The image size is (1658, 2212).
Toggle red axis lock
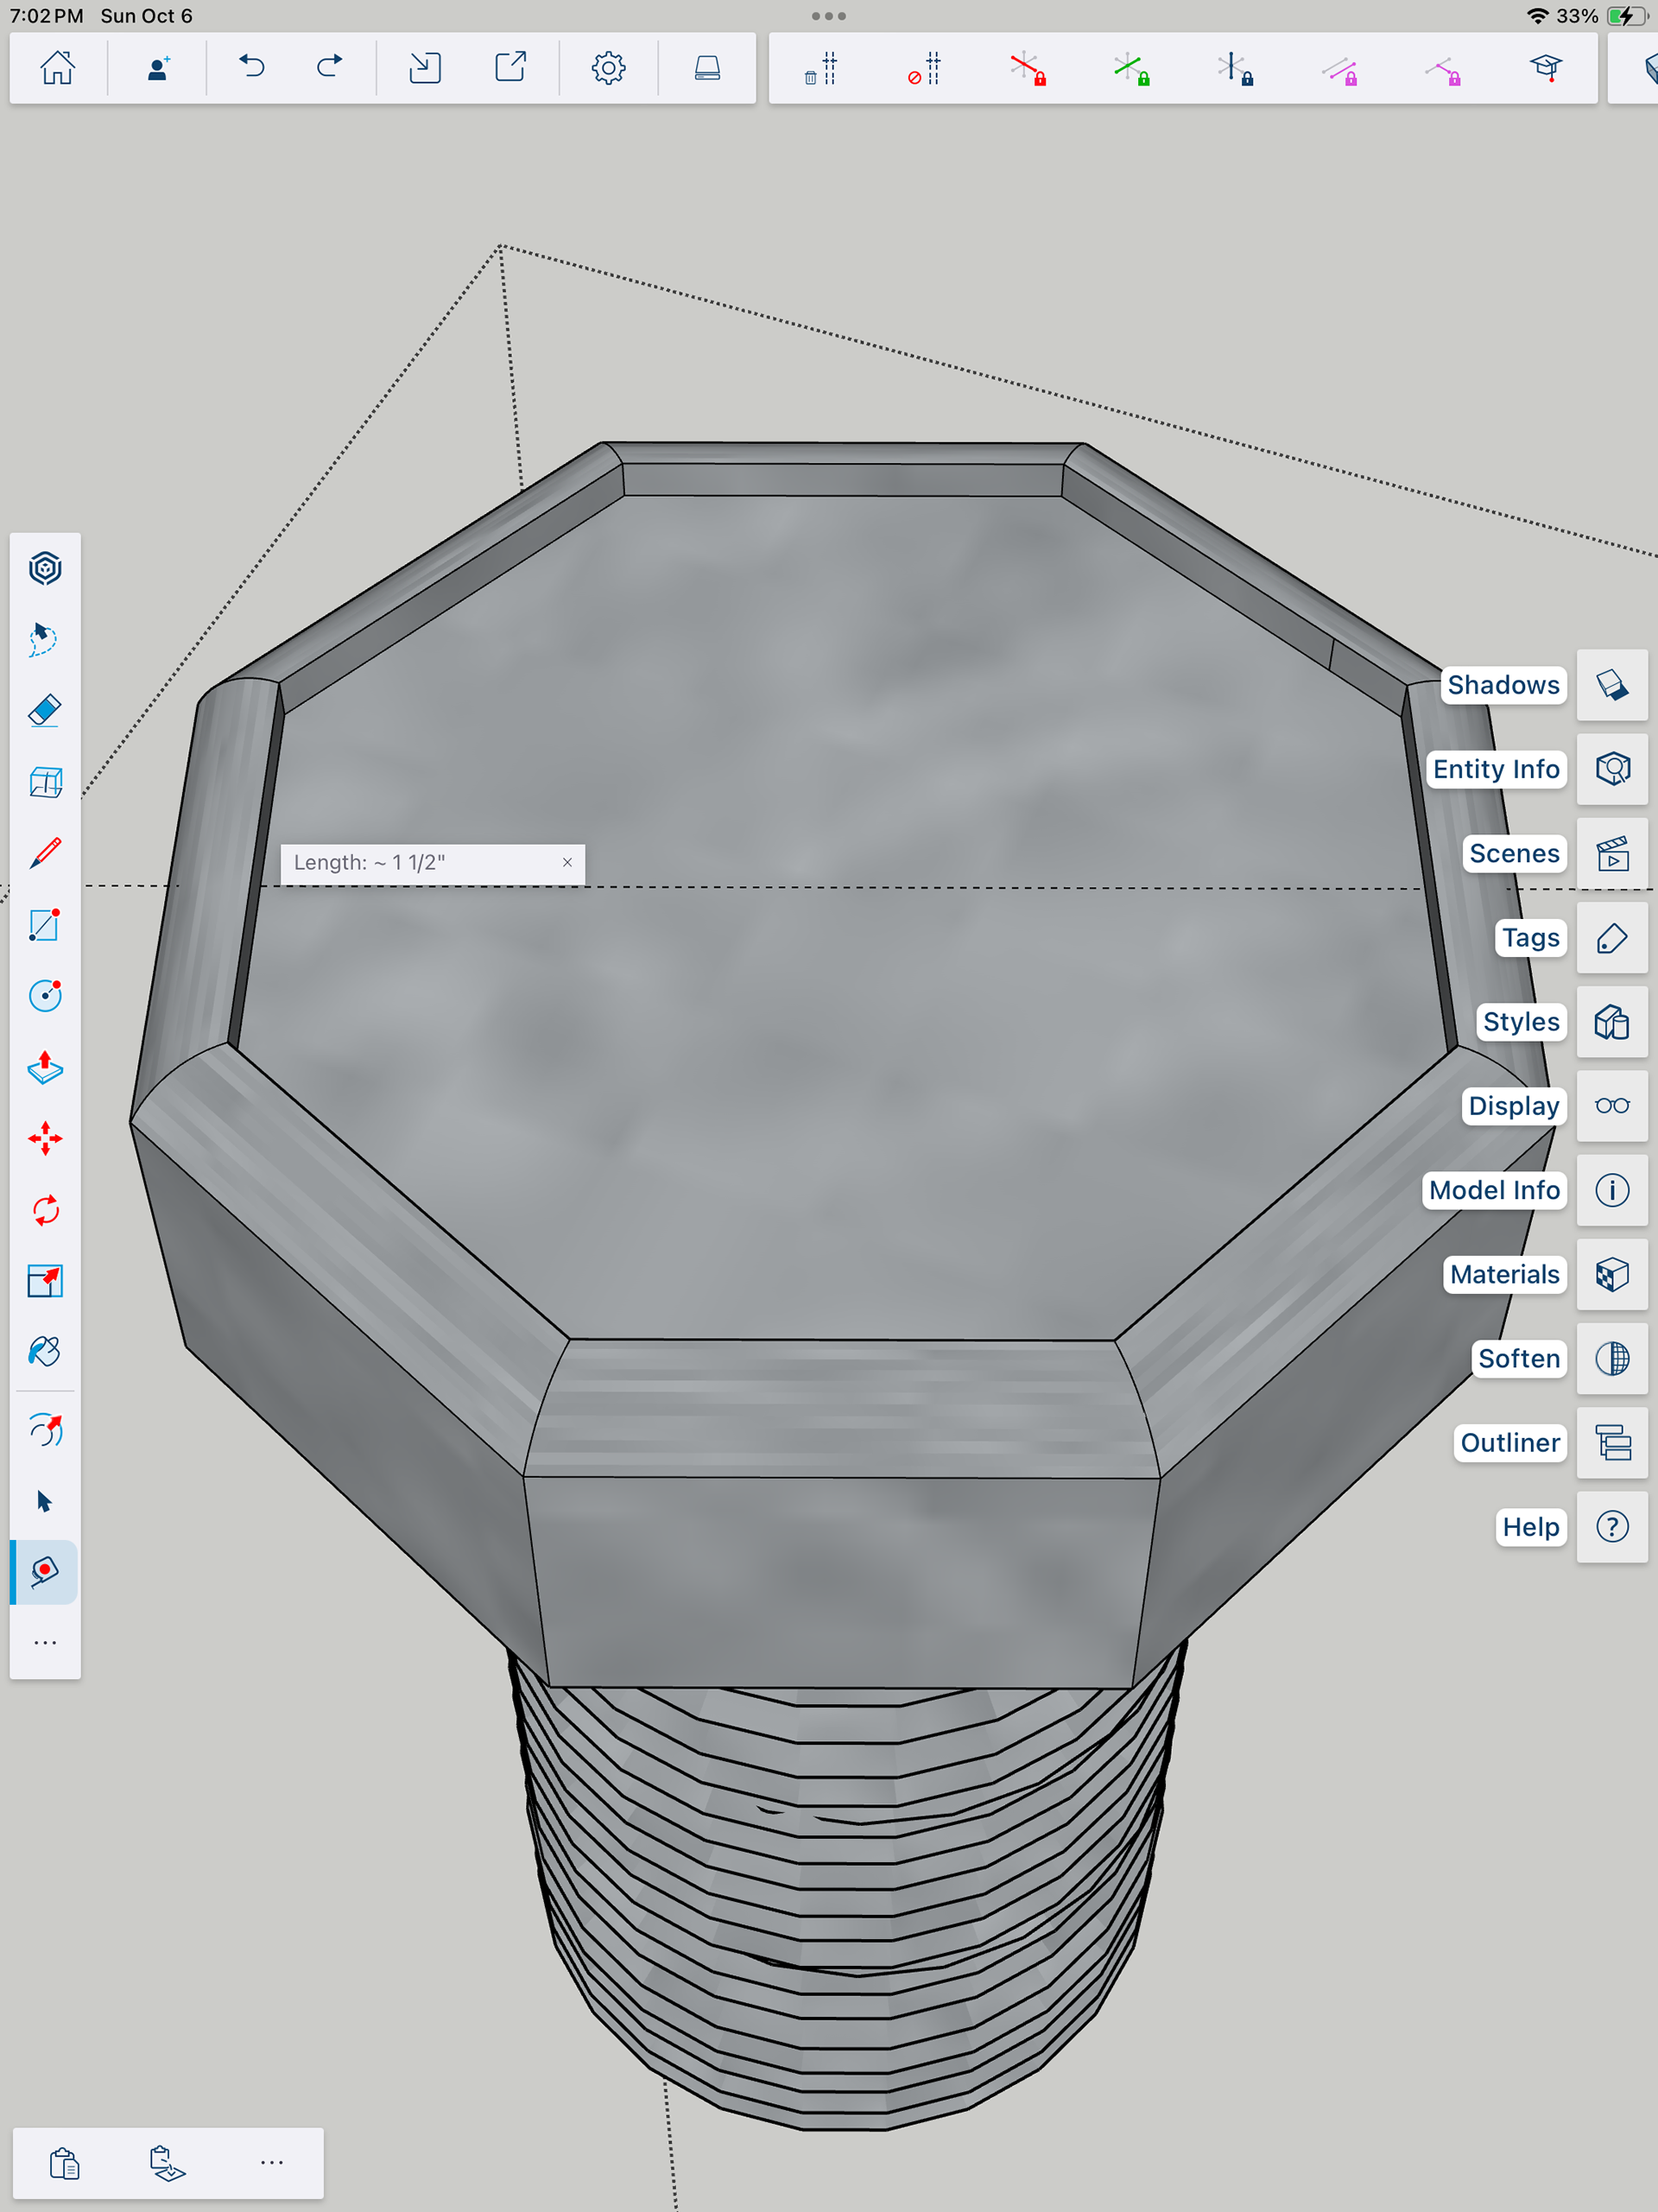click(x=1027, y=69)
